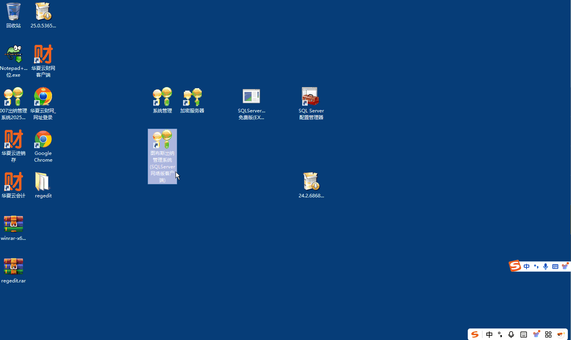This screenshot has height=340, width=571.
Task: Click the black microphone voice input
Action: tap(511, 334)
